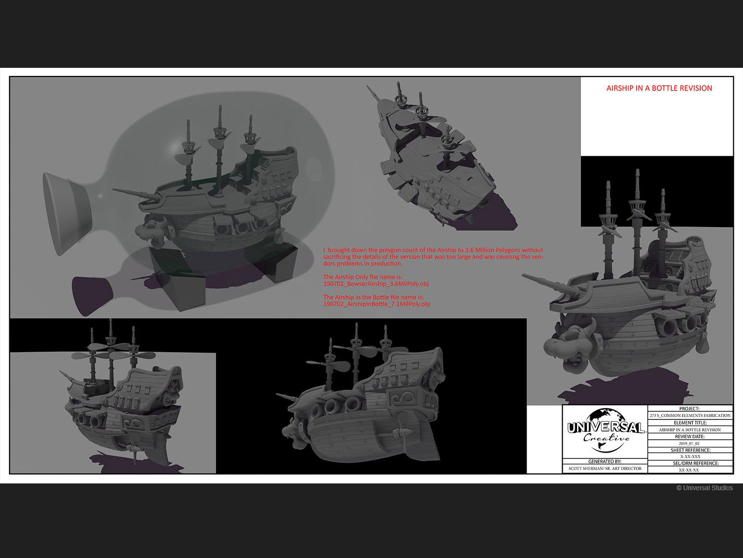Click the 'GENERATED BY:' label
Viewport: 743px width, 558px height.
pyautogui.click(x=604, y=461)
